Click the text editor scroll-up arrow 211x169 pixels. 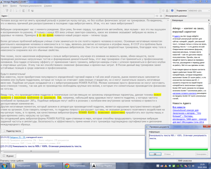[168, 20]
